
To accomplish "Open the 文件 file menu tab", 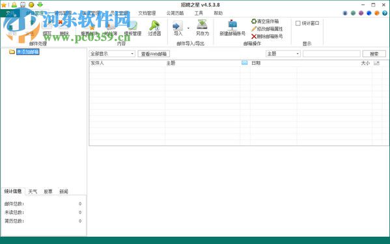I will [10, 13].
